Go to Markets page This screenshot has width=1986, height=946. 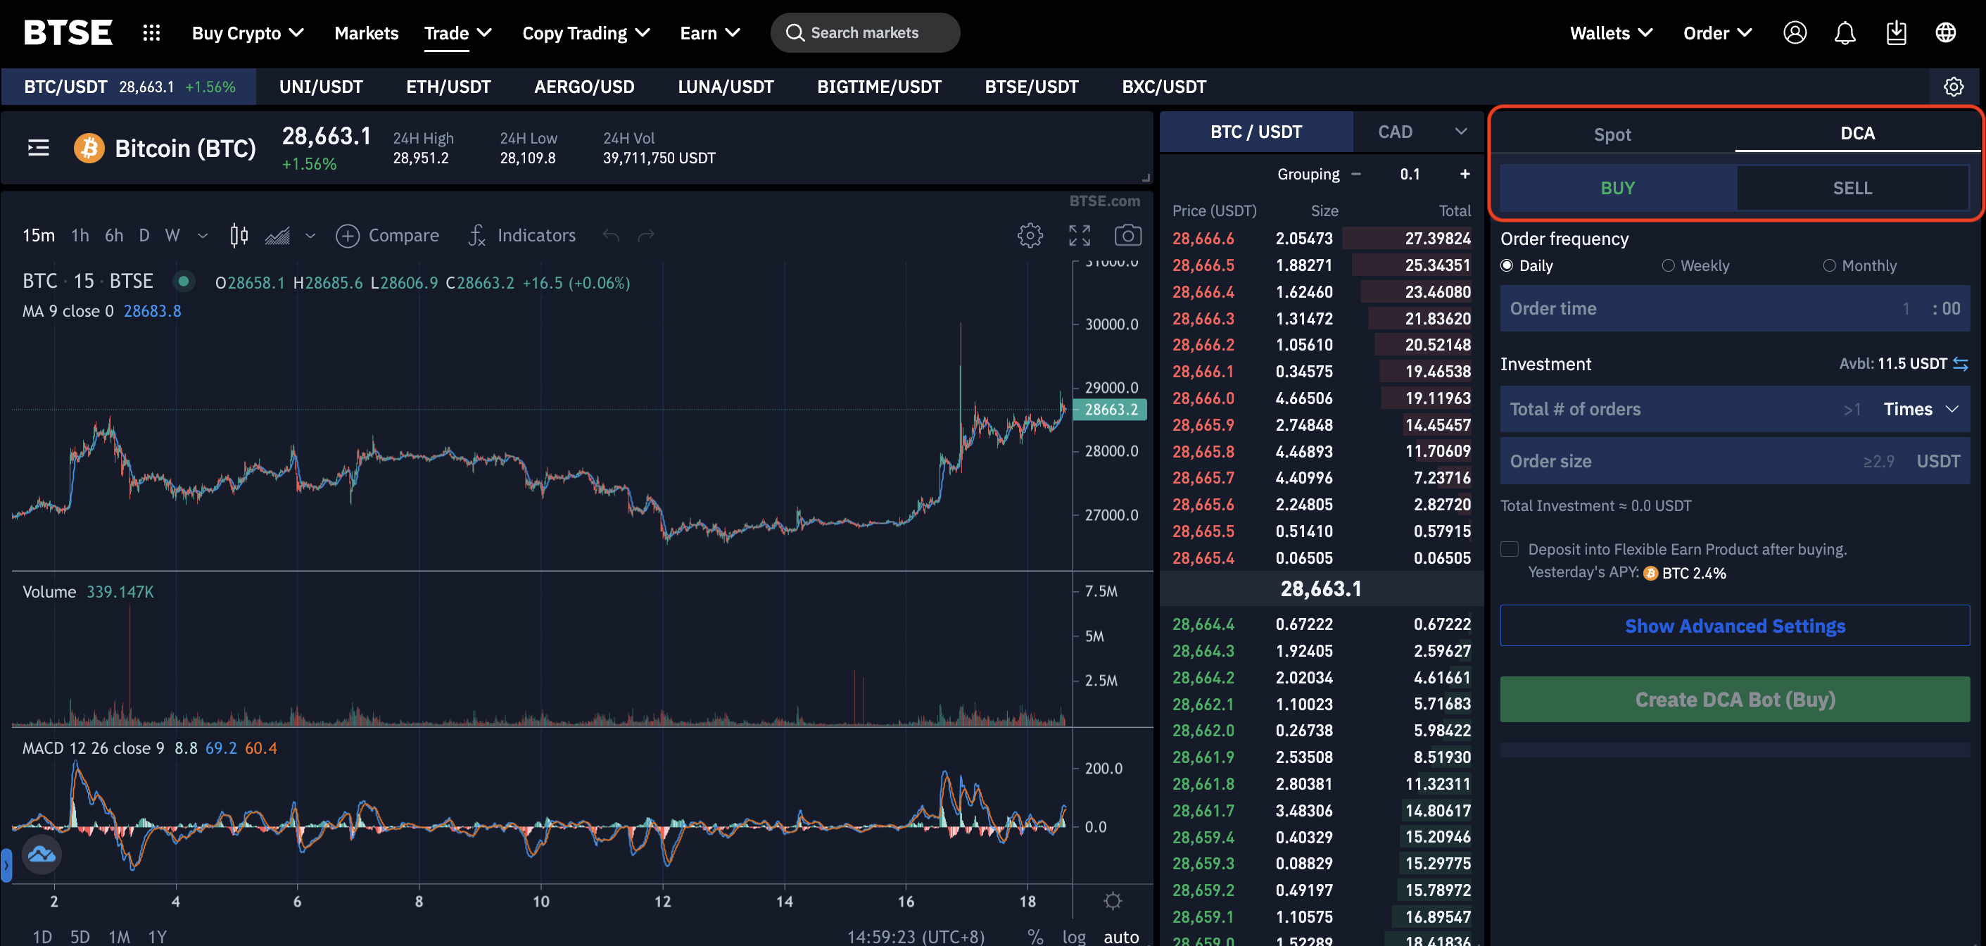point(366,32)
